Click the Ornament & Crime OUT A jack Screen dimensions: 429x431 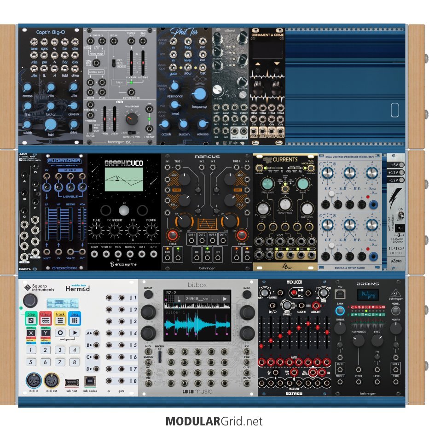254,131
